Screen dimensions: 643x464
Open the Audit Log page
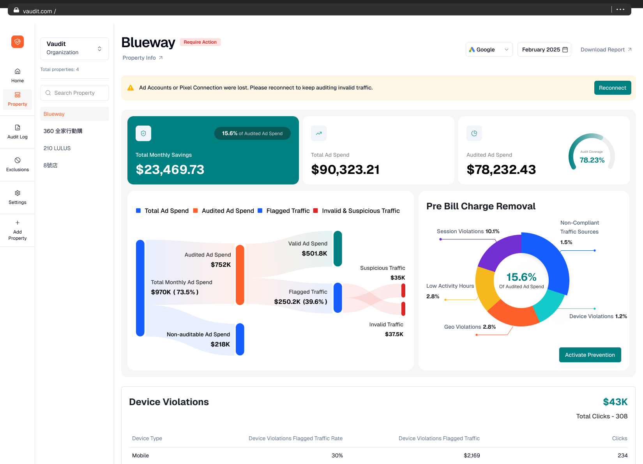coord(18,132)
